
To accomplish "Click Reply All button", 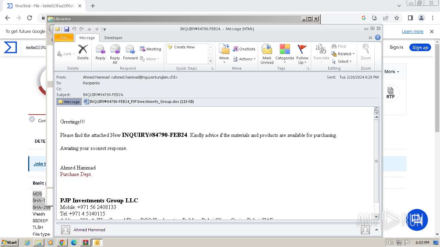I will coord(115,54).
